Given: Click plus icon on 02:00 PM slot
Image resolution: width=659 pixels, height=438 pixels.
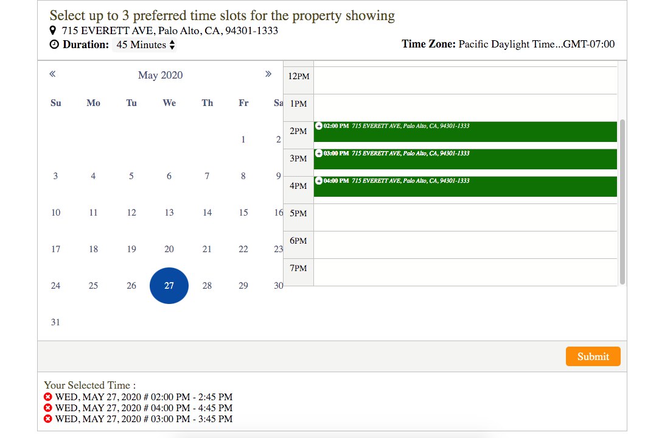Looking at the screenshot, I should (319, 126).
